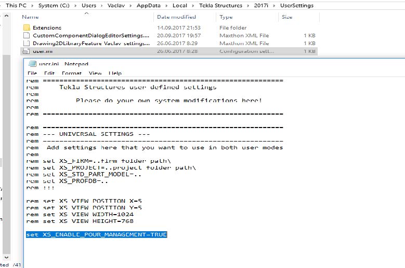
Task: Expand breadcrumb arrow after Vaclav
Action: (130, 6)
